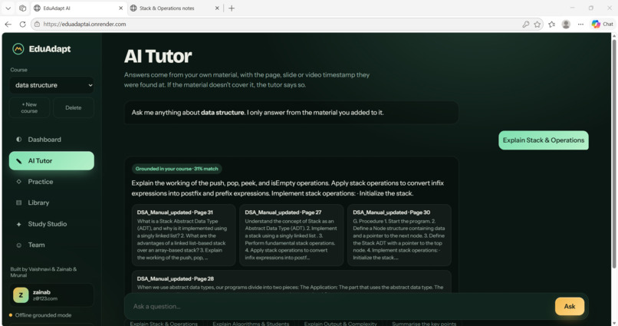
Task: Click the Built by Vaishnavi & Zainab credit text
Action: (44, 272)
